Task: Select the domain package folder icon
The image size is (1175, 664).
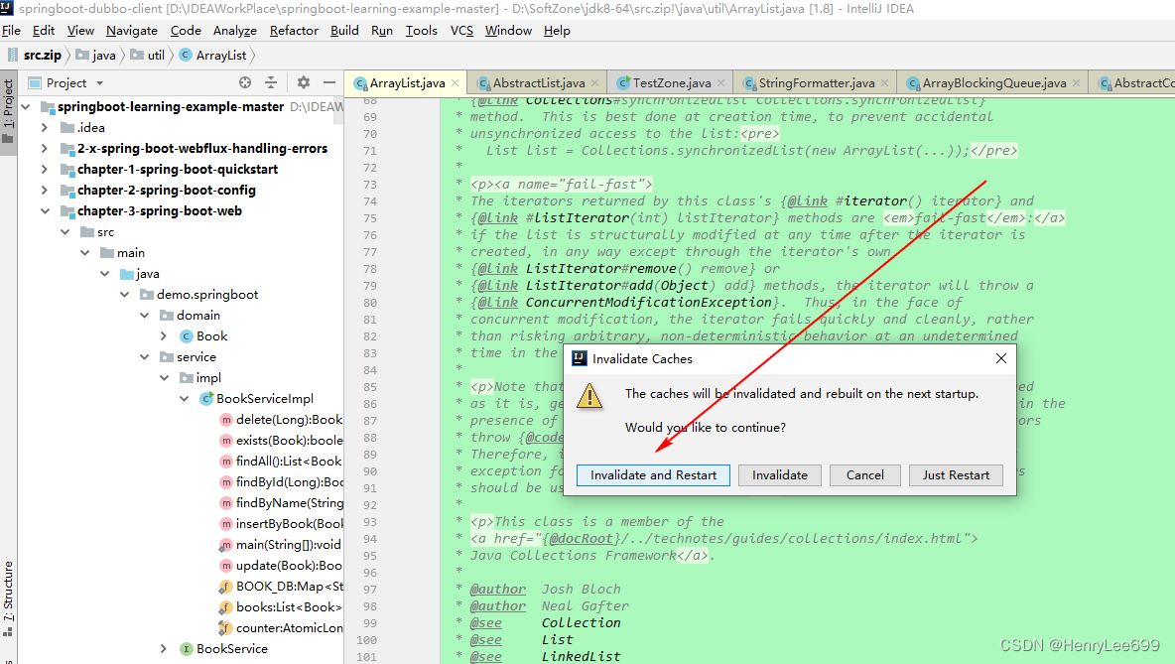Action: pyautogui.click(x=167, y=316)
